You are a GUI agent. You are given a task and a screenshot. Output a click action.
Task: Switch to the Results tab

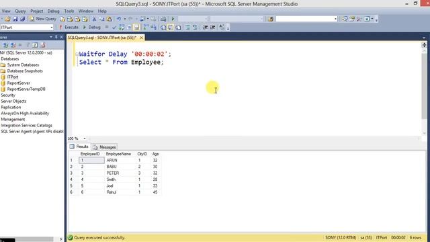[79, 147]
